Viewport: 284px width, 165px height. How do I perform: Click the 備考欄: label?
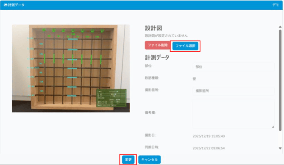[x=150, y=113]
